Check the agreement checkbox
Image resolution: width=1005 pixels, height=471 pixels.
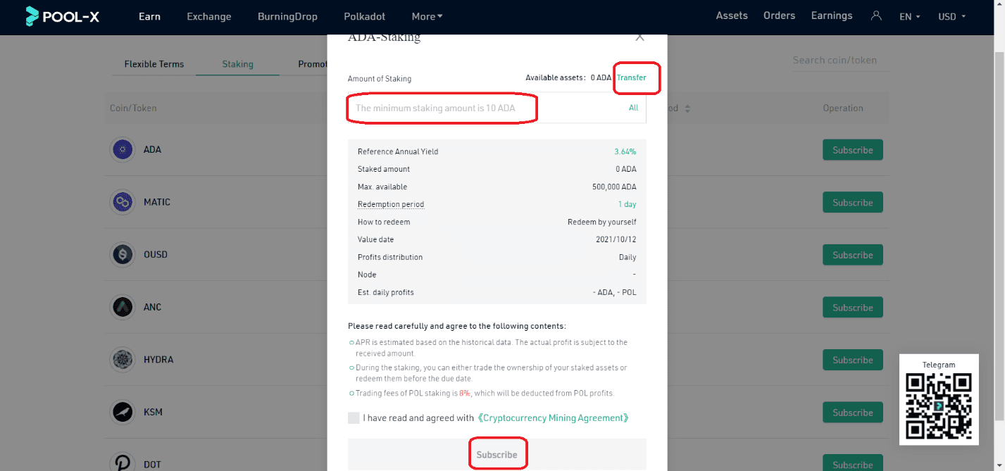click(354, 417)
